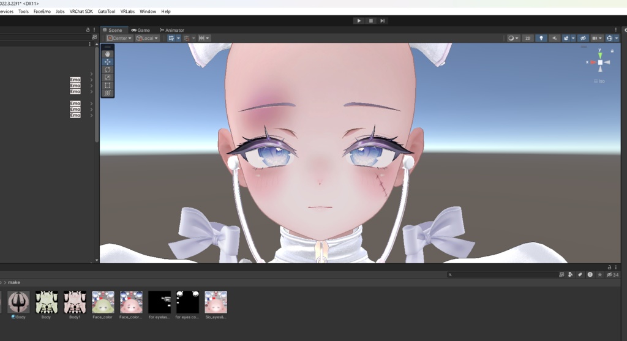This screenshot has width=627, height=341.
Task: Switch to the Scene tab
Action: 113,31
